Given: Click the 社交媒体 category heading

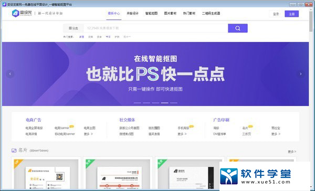Looking at the screenshot, I should pyautogui.click(x=127, y=120).
